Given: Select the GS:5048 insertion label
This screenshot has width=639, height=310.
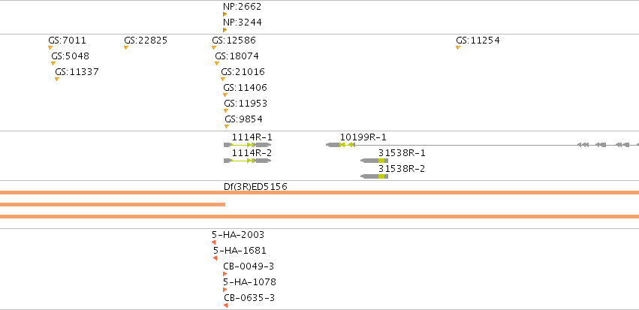Looking at the screenshot, I should coord(70,56).
